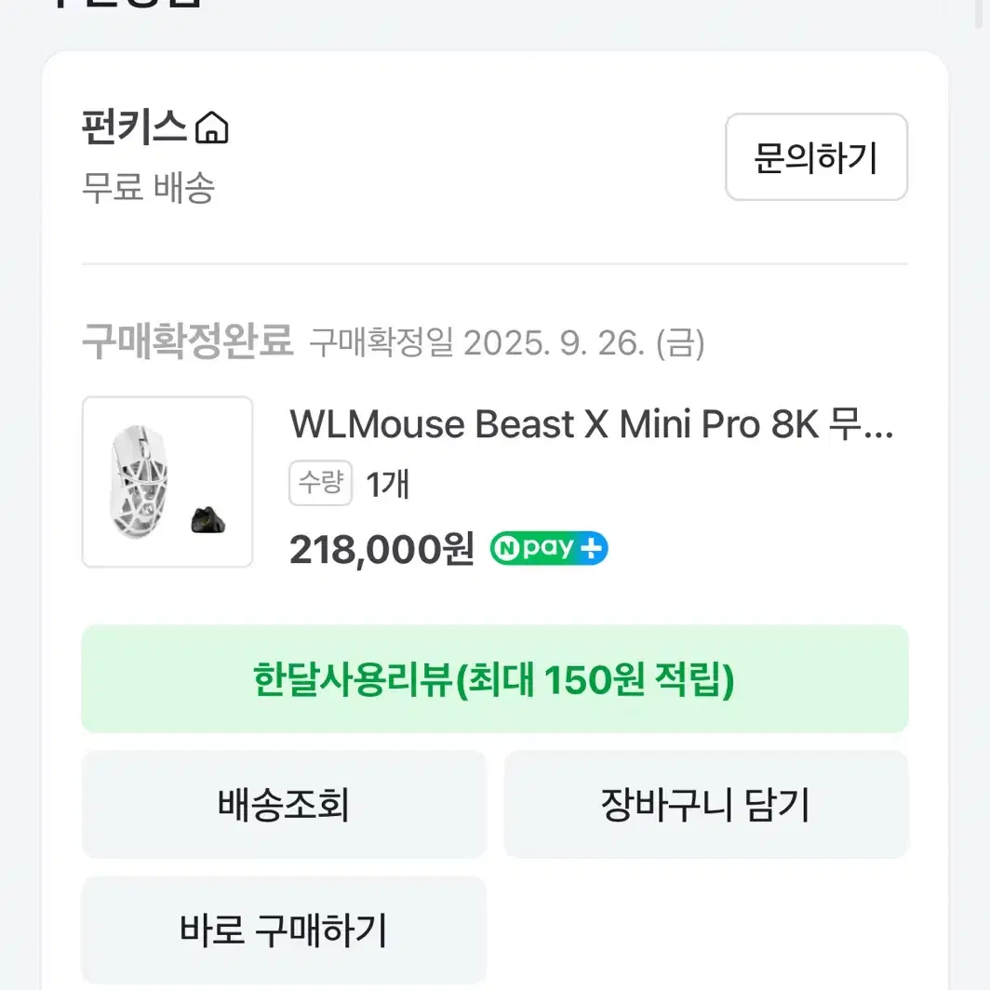Open the 펀키스 store home icon
The image size is (990, 990).
pyautogui.click(x=212, y=127)
